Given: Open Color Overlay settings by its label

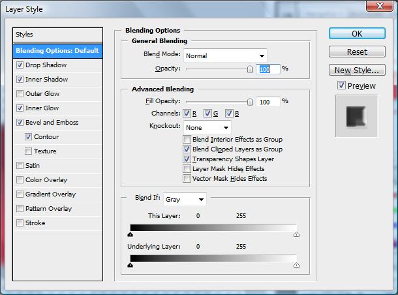Looking at the screenshot, I should click(46, 179).
